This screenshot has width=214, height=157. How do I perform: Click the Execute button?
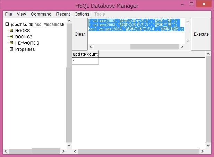(201, 34)
